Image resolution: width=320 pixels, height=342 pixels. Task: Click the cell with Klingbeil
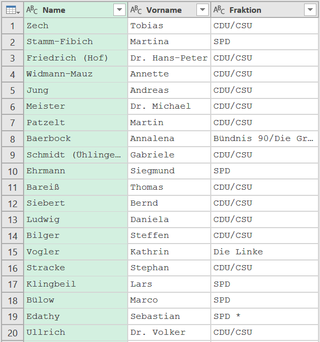[x=76, y=284]
